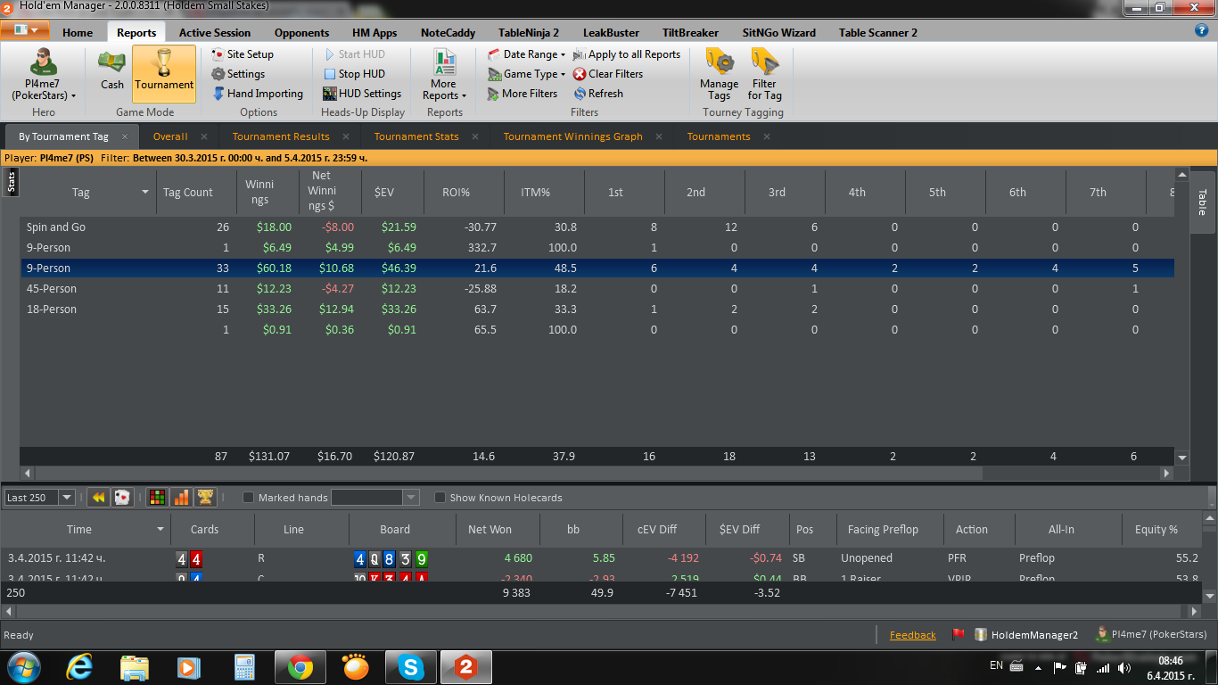The width and height of the screenshot is (1218, 685).
Task: Open Hand Importing
Action: pyautogui.click(x=258, y=94)
